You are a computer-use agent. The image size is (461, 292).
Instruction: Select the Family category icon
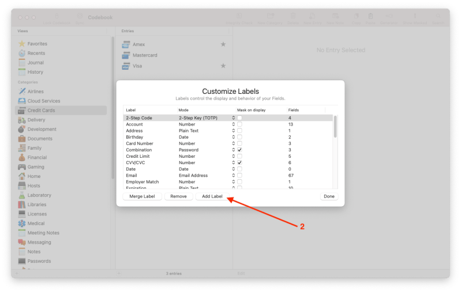[x=22, y=148]
